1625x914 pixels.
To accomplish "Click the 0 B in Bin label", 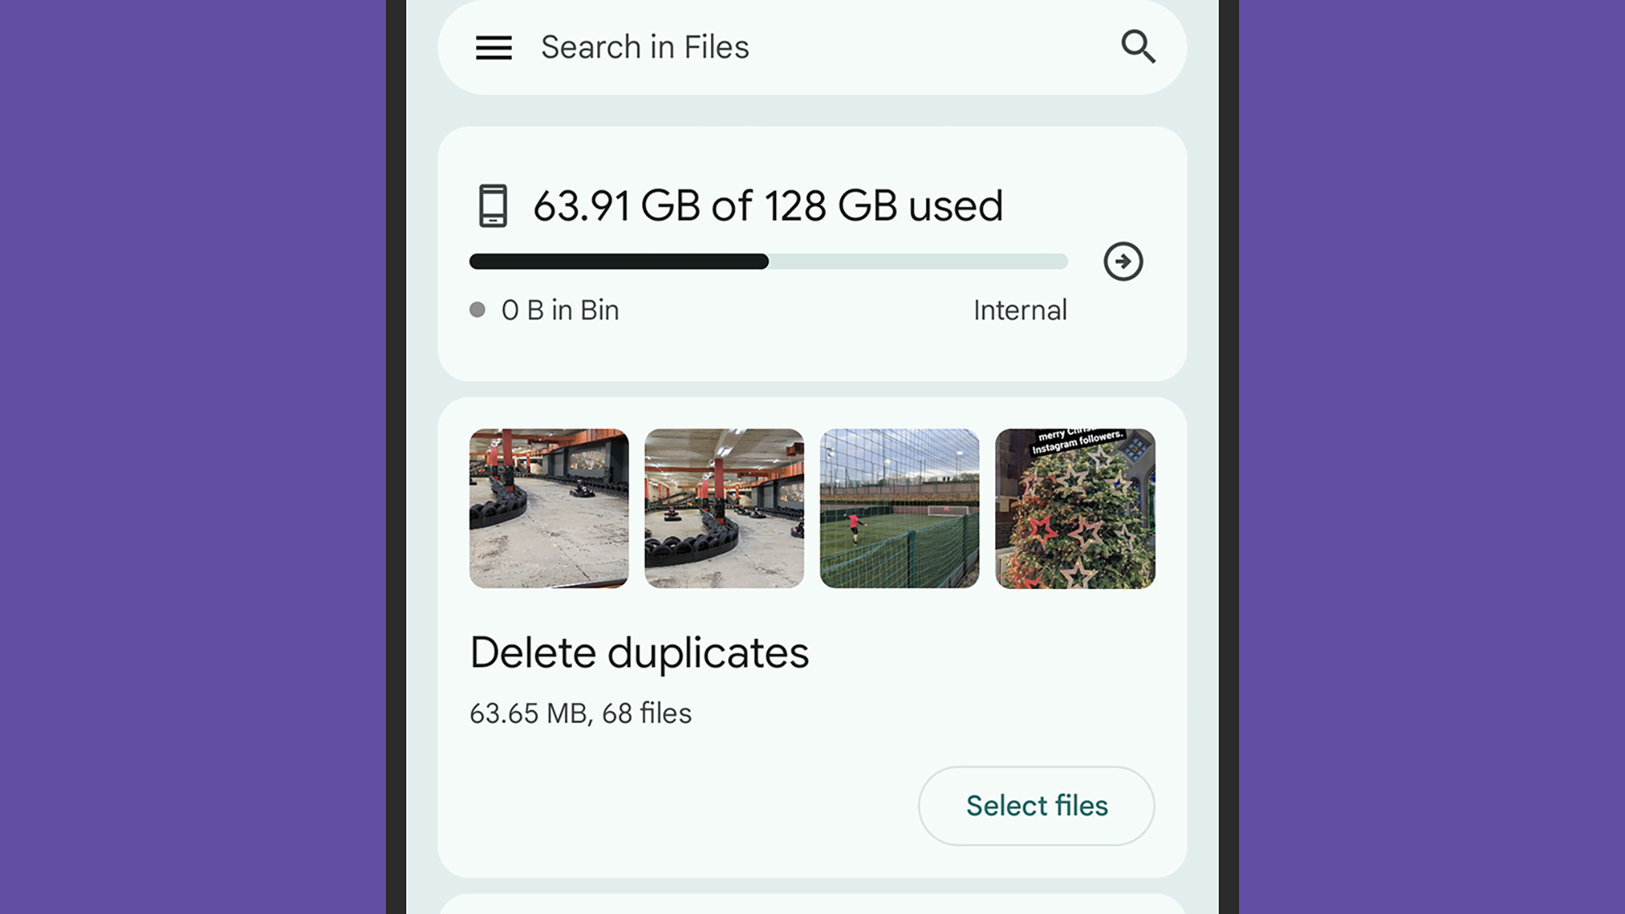I will pos(559,310).
